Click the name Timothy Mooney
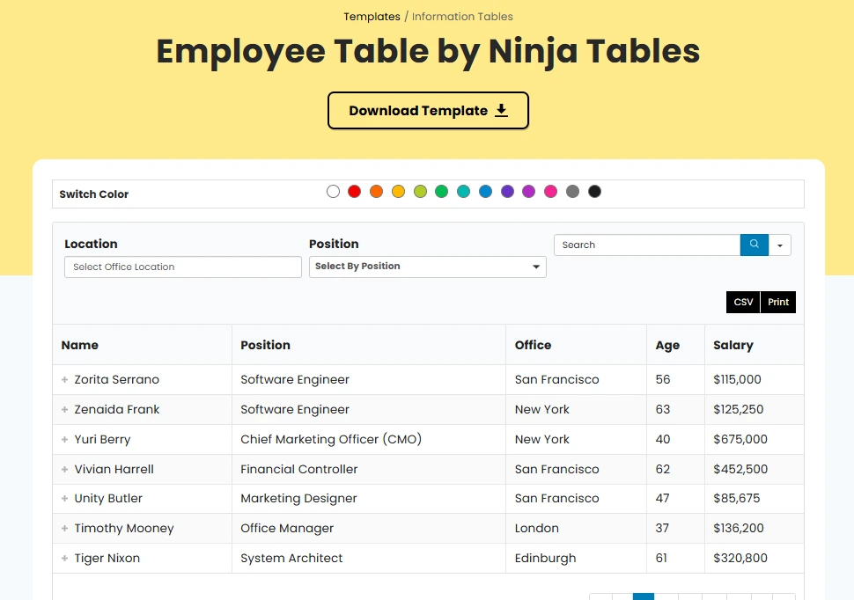The height and width of the screenshot is (600, 854). [x=124, y=528]
